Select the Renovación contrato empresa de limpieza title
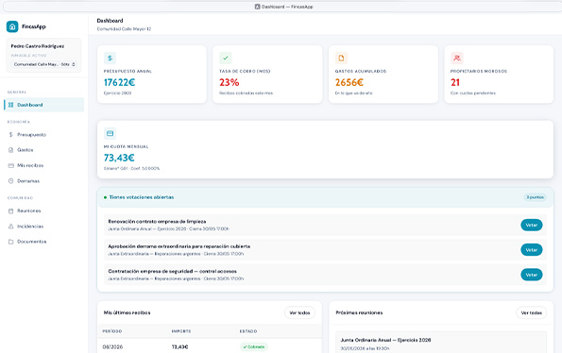This screenshot has width=562, height=353. click(x=157, y=221)
